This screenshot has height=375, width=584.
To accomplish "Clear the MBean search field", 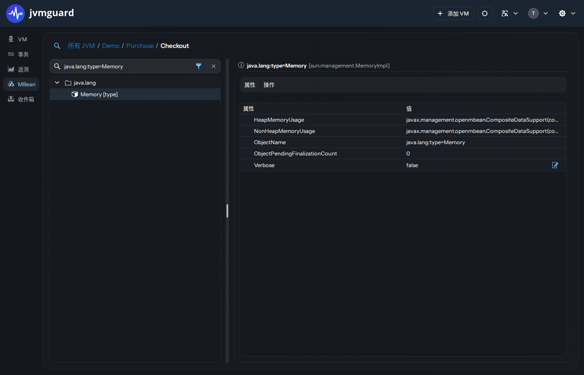I will [213, 66].
